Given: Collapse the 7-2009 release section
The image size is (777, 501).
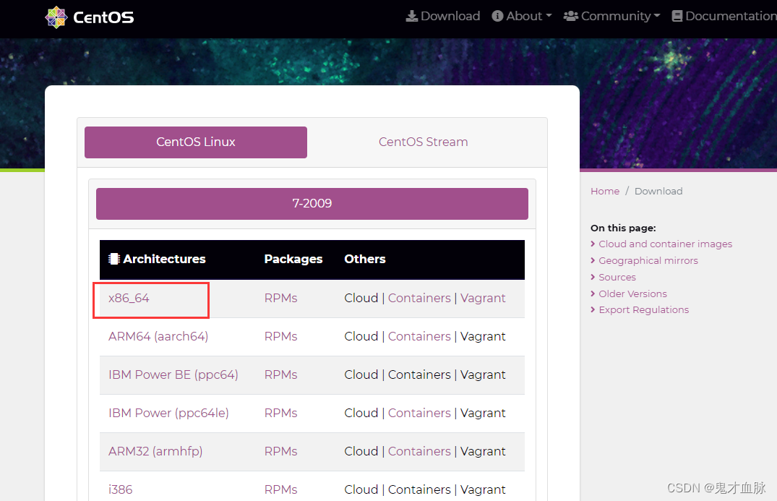Looking at the screenshot, I should [312, 204].
